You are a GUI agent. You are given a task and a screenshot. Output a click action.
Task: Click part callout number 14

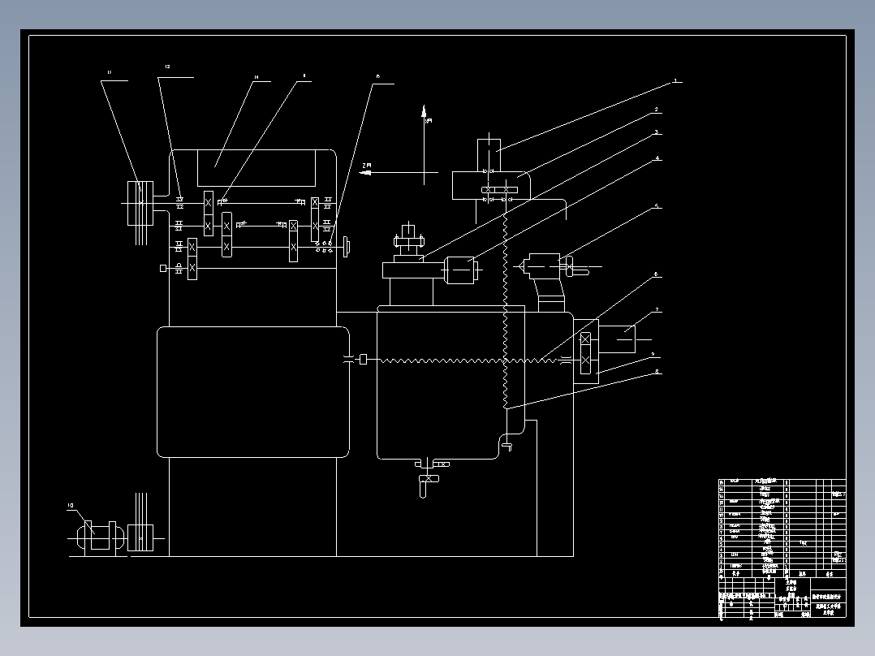[256, 77]
